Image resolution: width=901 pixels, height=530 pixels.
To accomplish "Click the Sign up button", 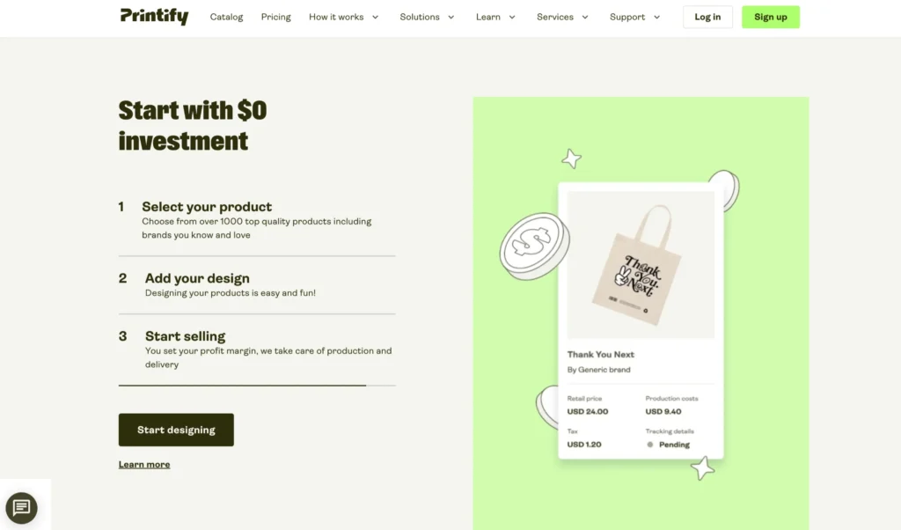I will point(771,16).
